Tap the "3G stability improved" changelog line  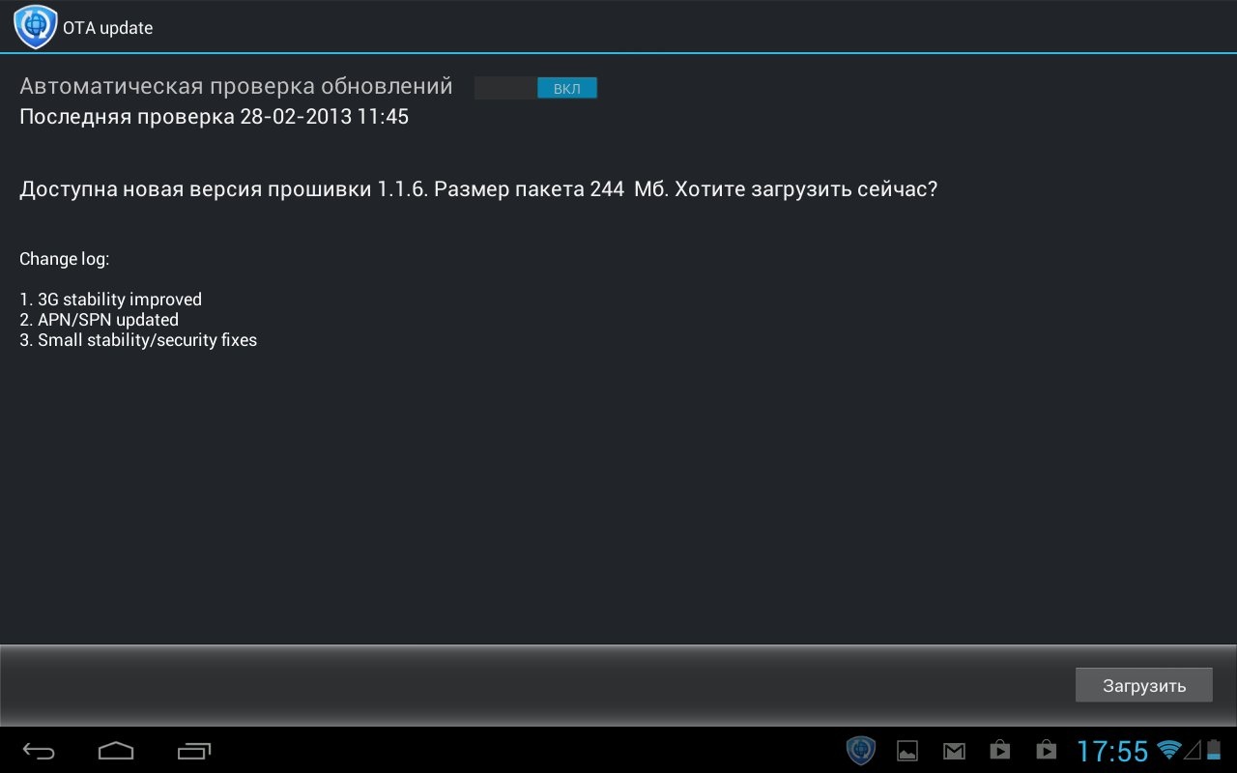coord(110,300)
